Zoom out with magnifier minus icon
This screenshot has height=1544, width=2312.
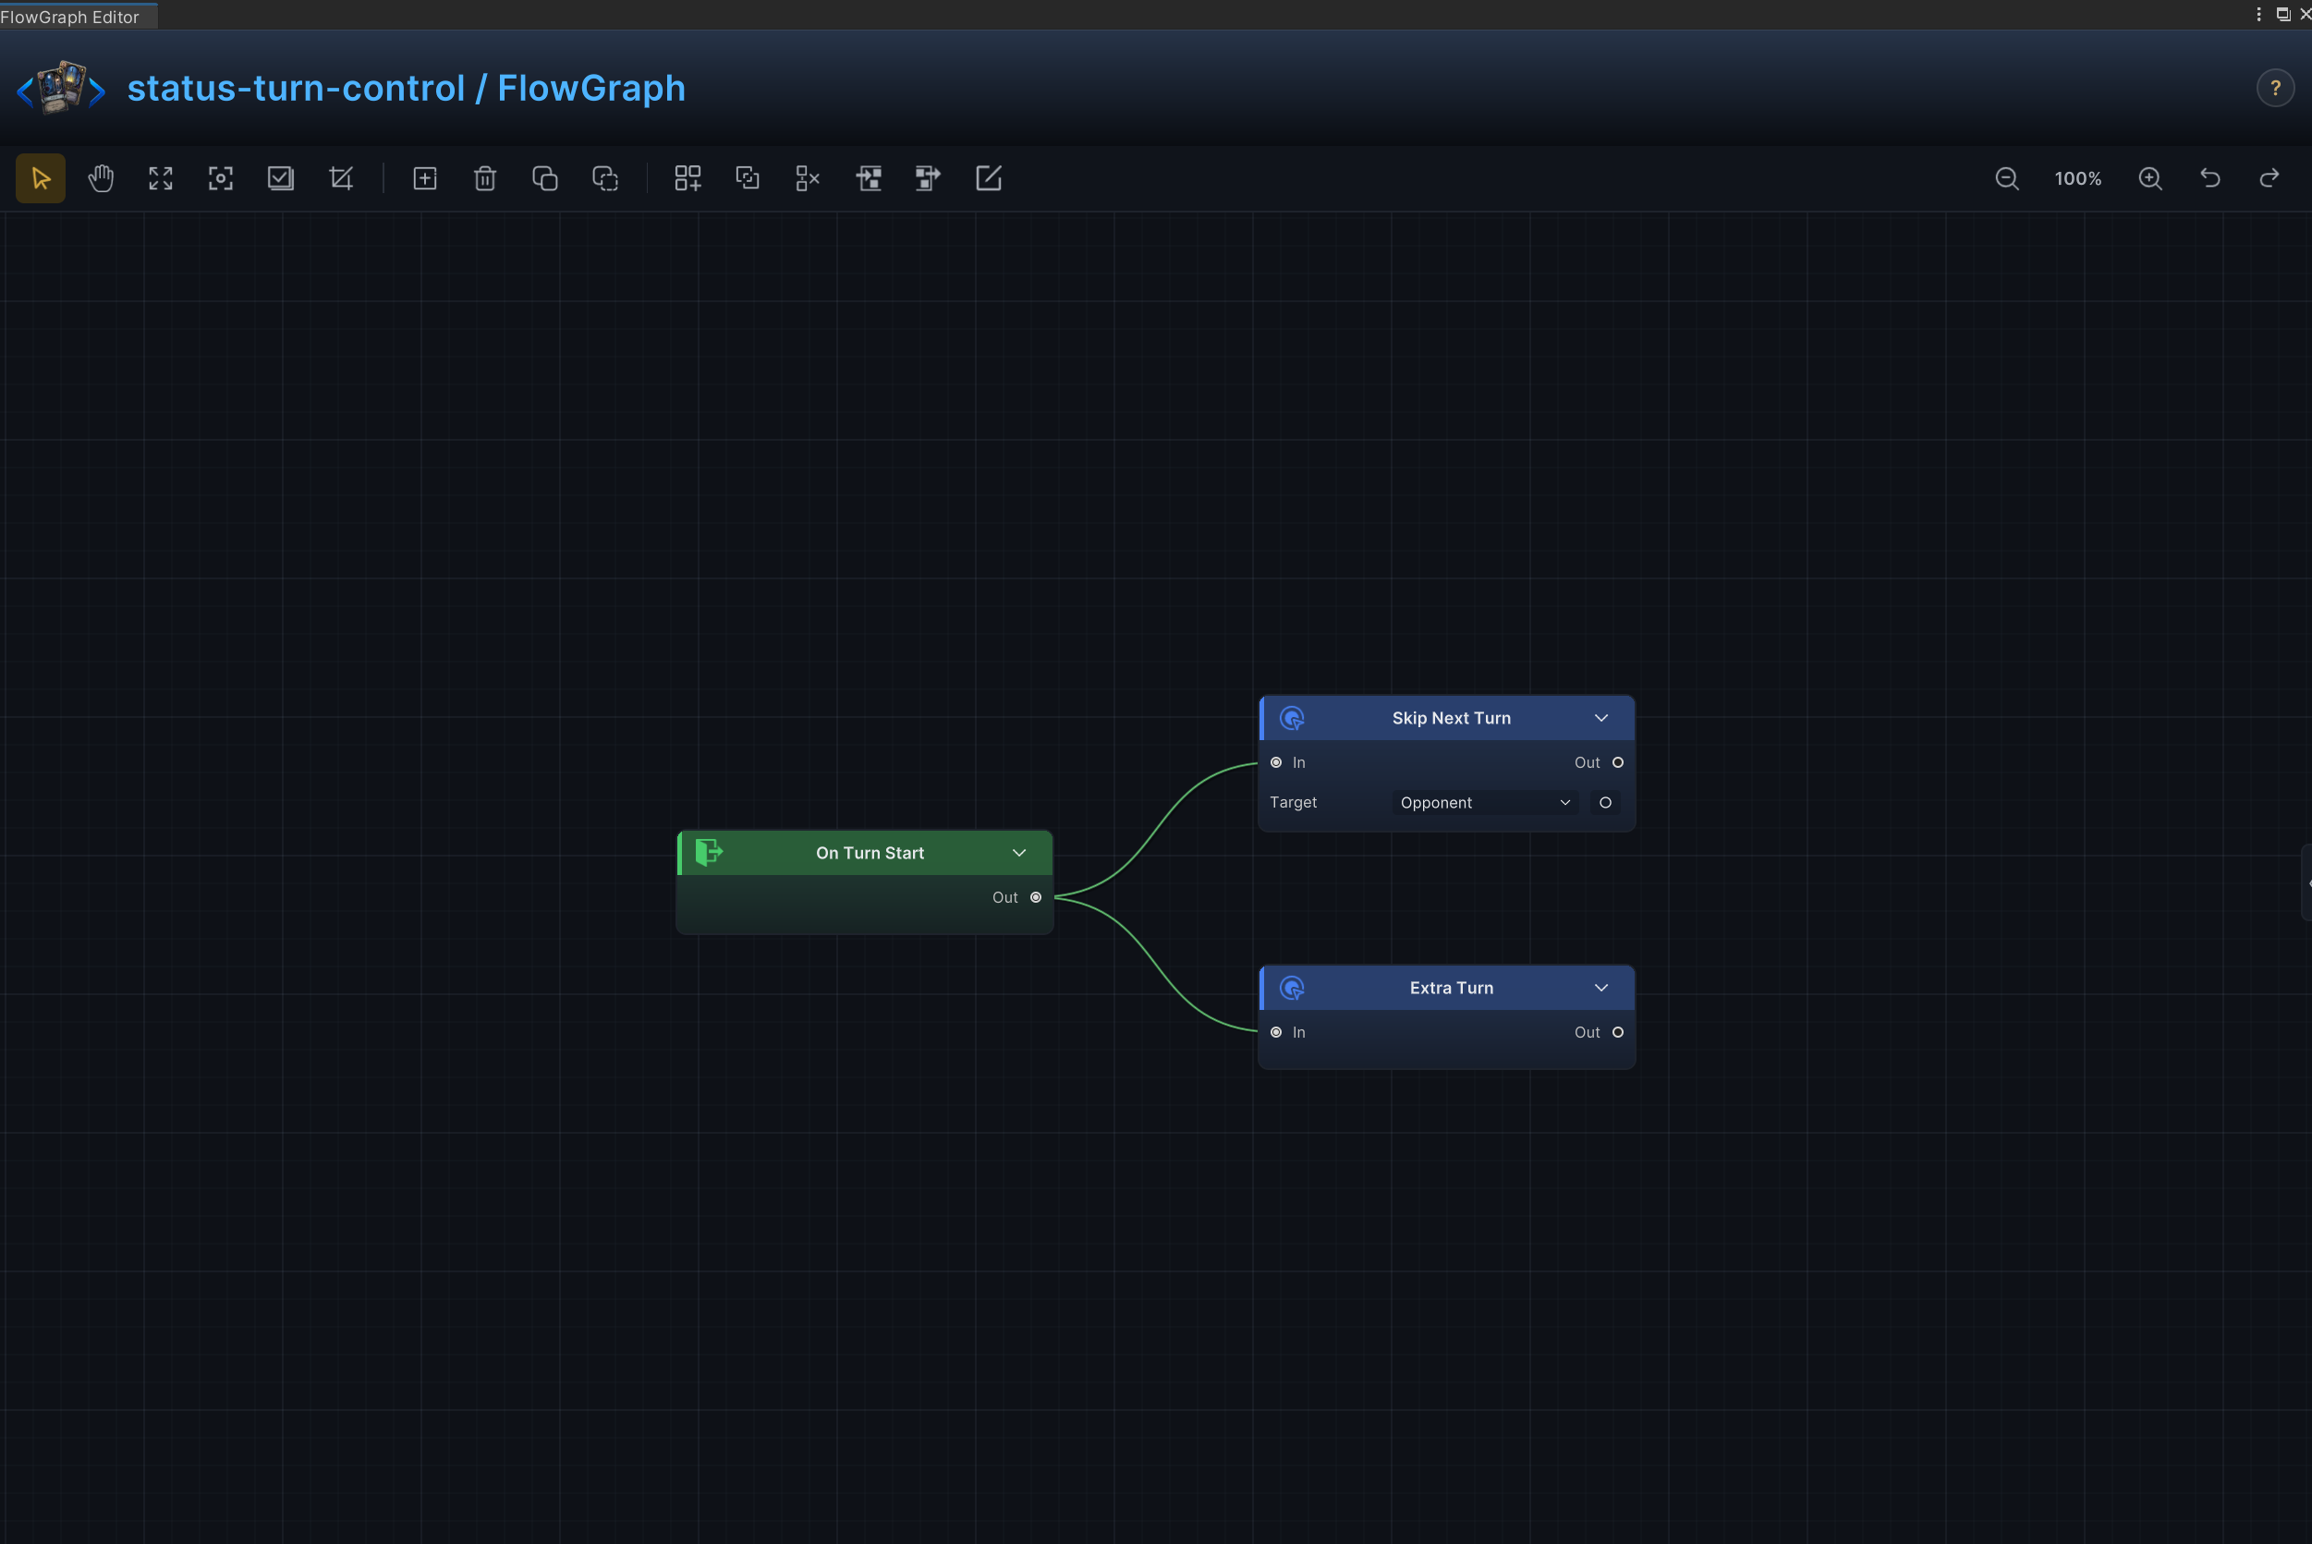click(x=2007, y=178)
